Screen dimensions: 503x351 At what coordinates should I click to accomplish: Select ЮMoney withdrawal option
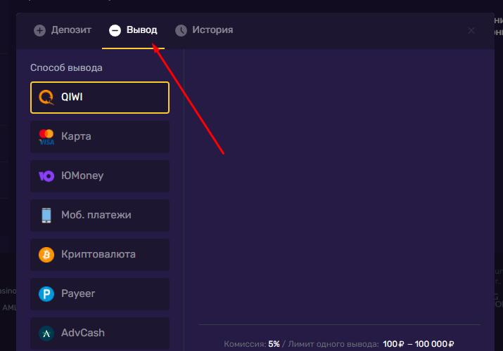(x=100, y=176)
